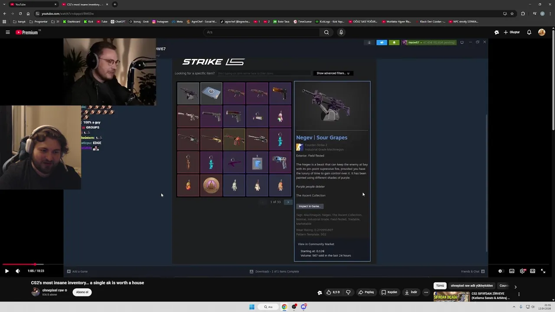
Task: Switch the player to theater mode
Action: (532, 271)
